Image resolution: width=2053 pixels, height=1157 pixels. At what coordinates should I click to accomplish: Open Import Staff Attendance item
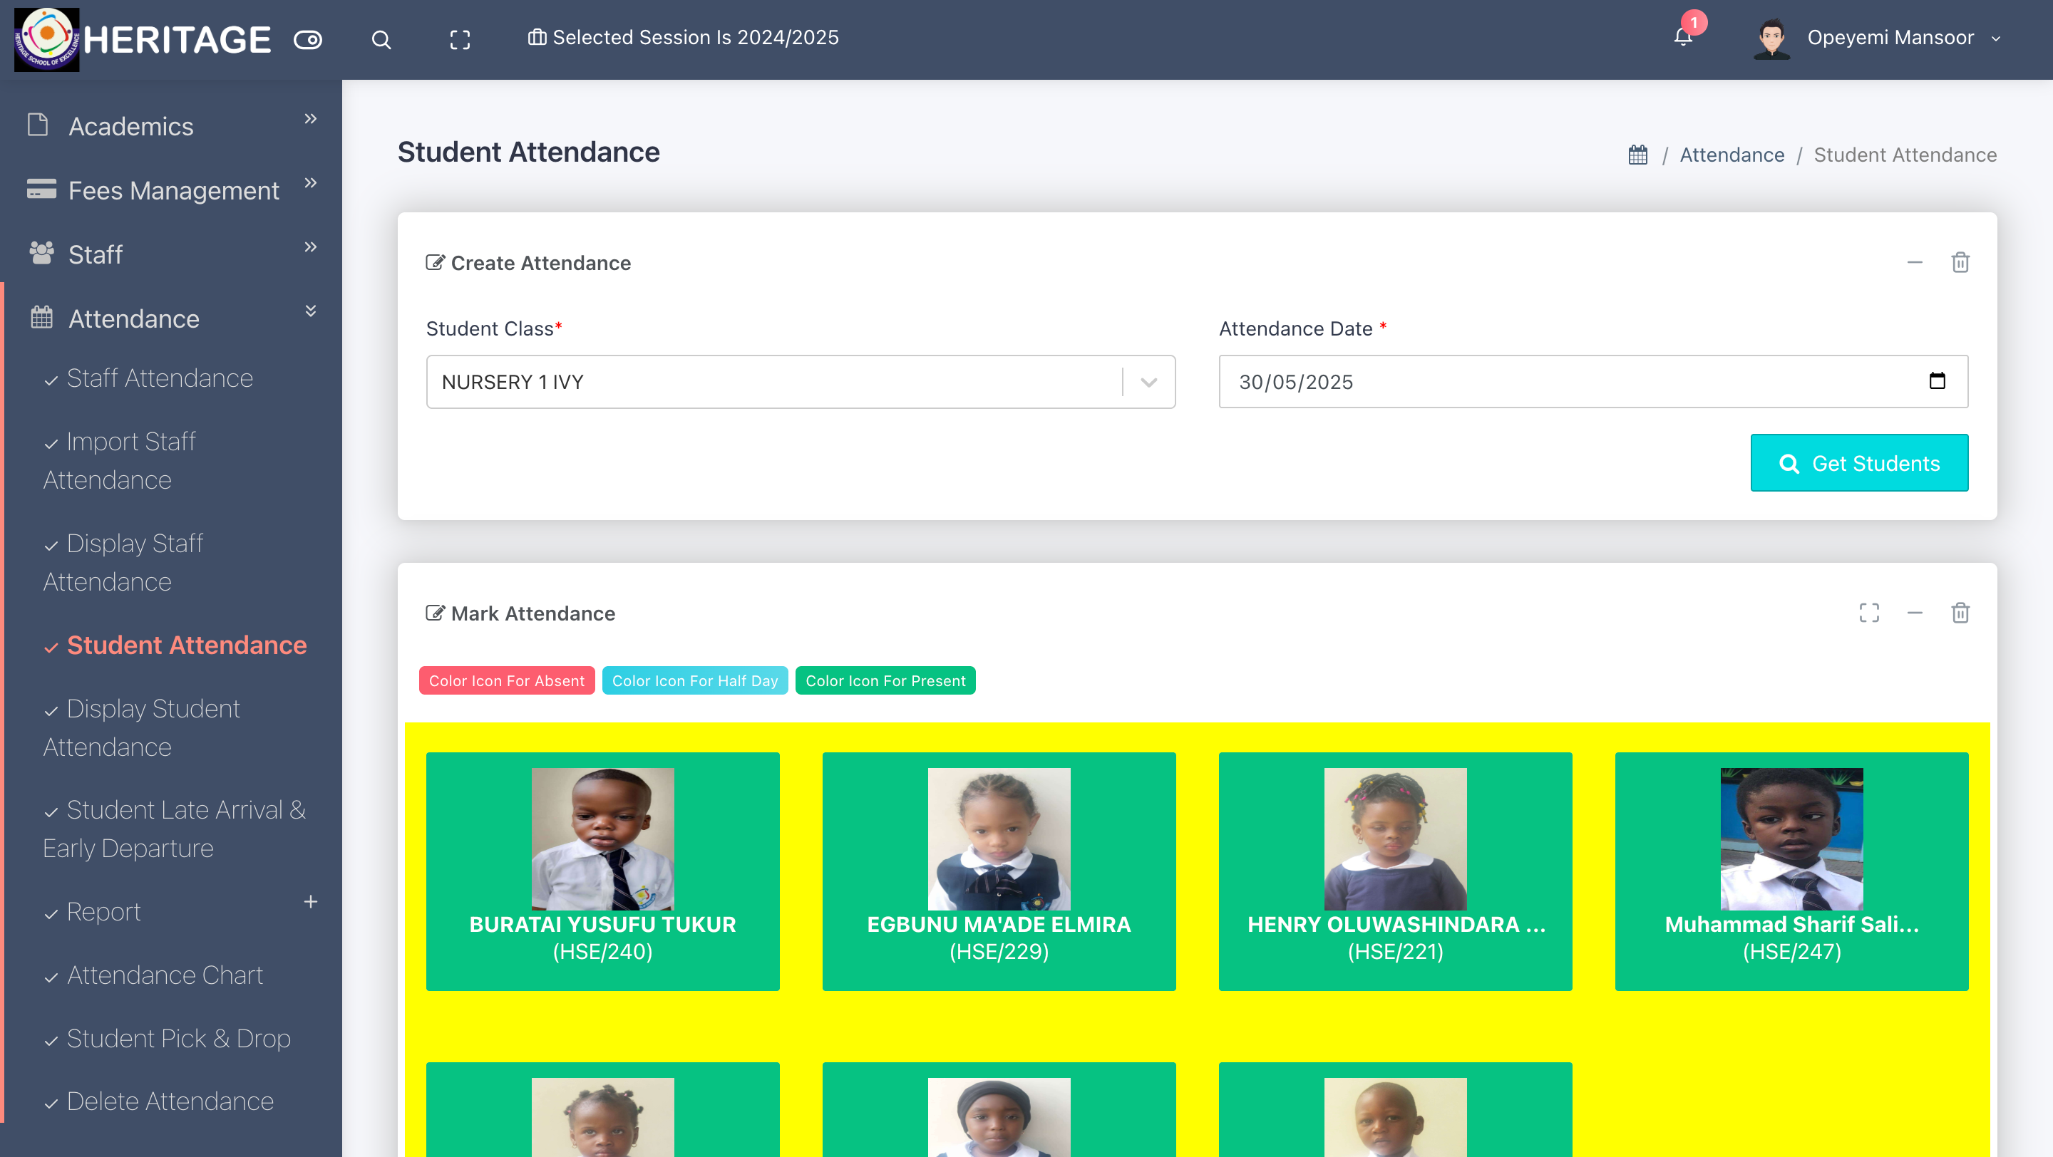[120, 460]
